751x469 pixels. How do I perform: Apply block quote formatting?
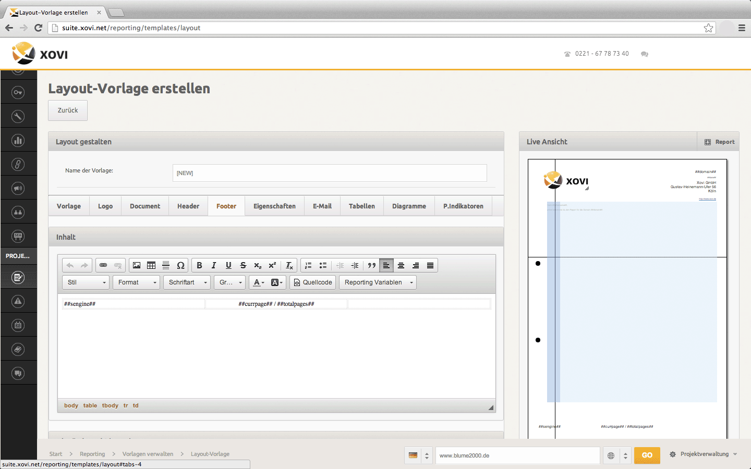(372, 265)
